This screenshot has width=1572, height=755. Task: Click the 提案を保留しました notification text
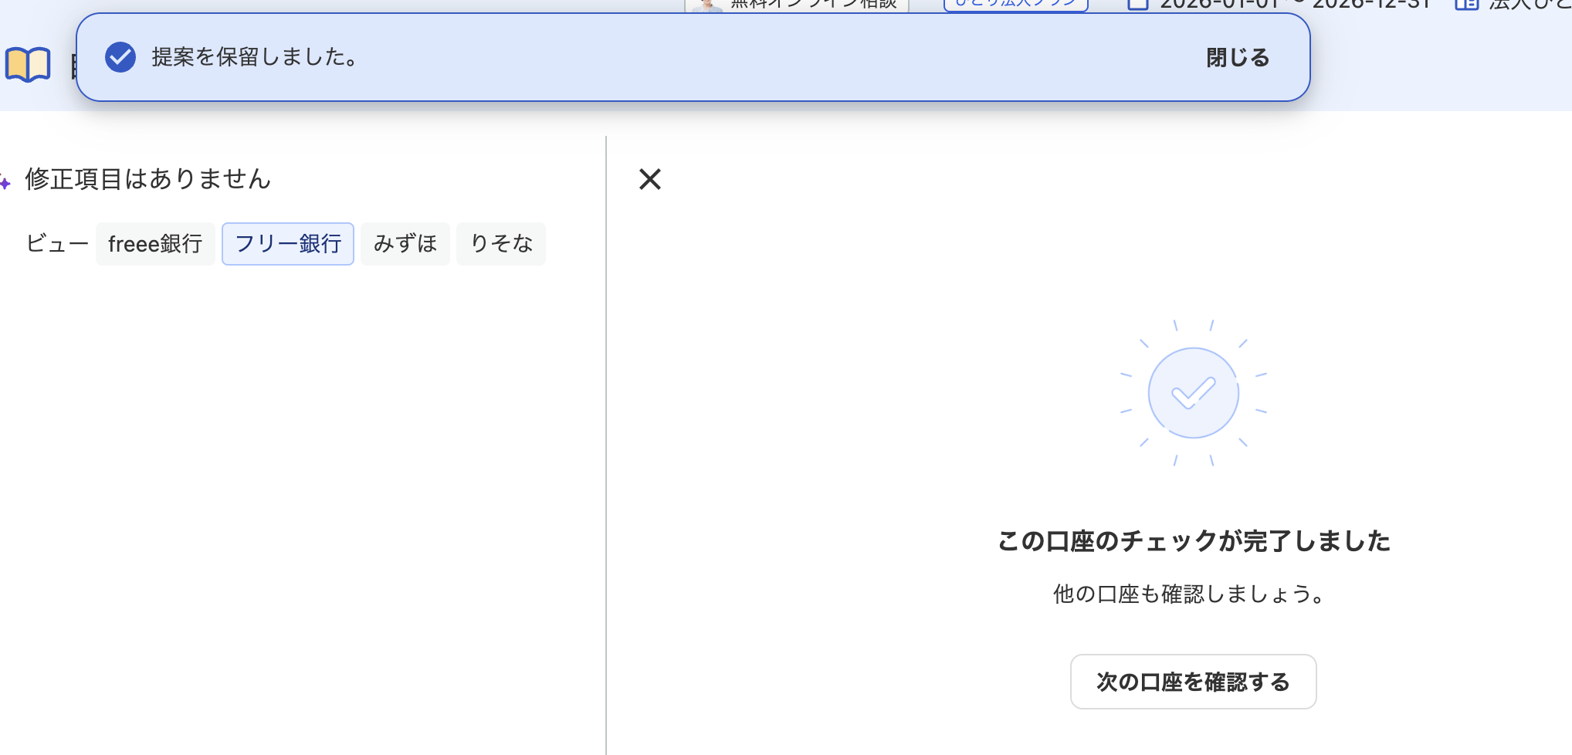255,57
